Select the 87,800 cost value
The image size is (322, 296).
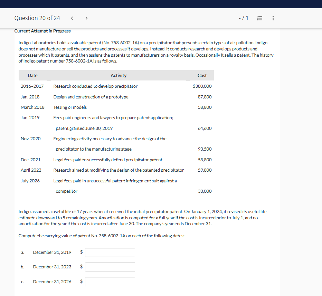pyautogui.click(x=205, y=97)
